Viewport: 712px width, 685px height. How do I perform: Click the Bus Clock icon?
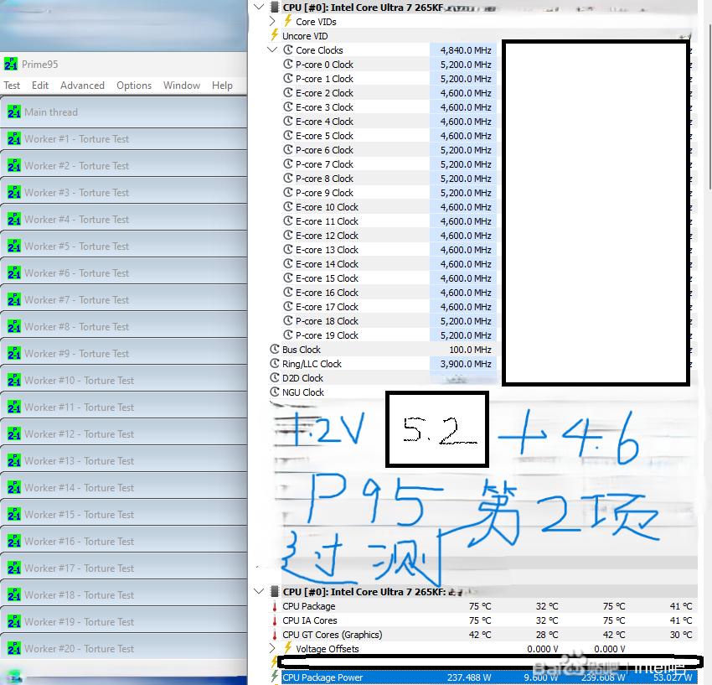pos(274,349)
